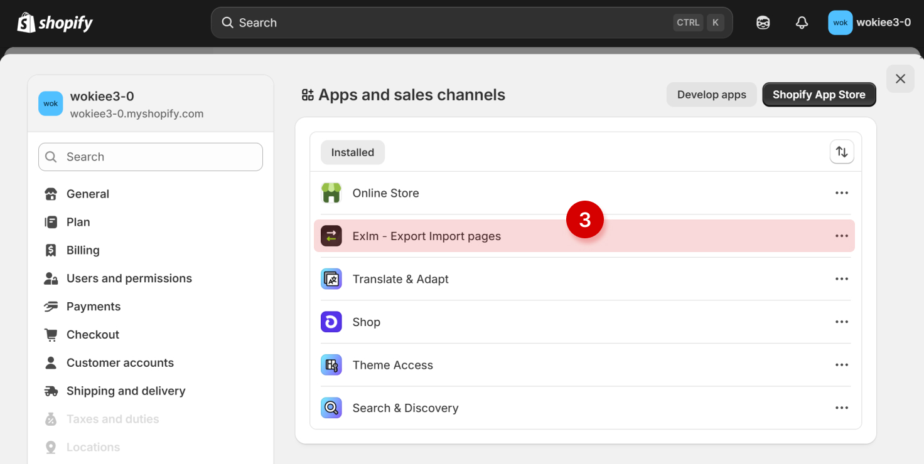Click the Develop apps button
This screenshot has width=924, height=464.
711,95
